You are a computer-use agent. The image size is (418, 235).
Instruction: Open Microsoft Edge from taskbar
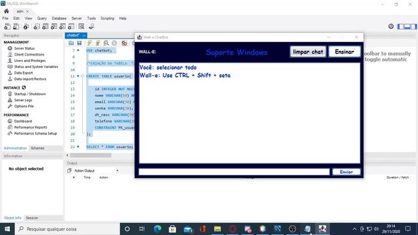157,229
